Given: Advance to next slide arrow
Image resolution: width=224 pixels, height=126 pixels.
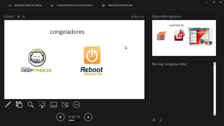Looking at the screenshot, I should click(88, 117).
